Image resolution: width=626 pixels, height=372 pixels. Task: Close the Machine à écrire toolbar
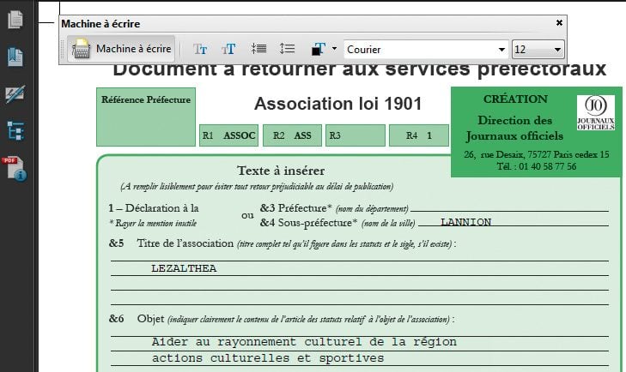coord(559,23)
